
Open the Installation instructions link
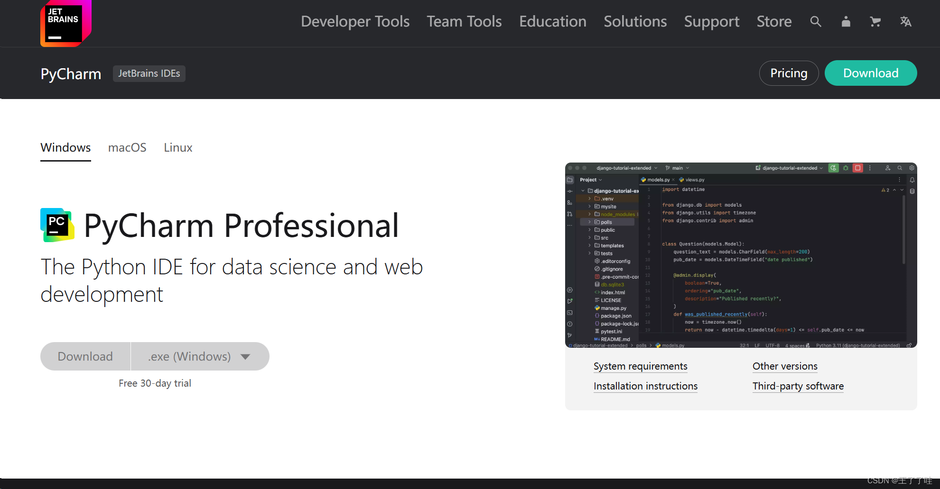click(645, 386)
